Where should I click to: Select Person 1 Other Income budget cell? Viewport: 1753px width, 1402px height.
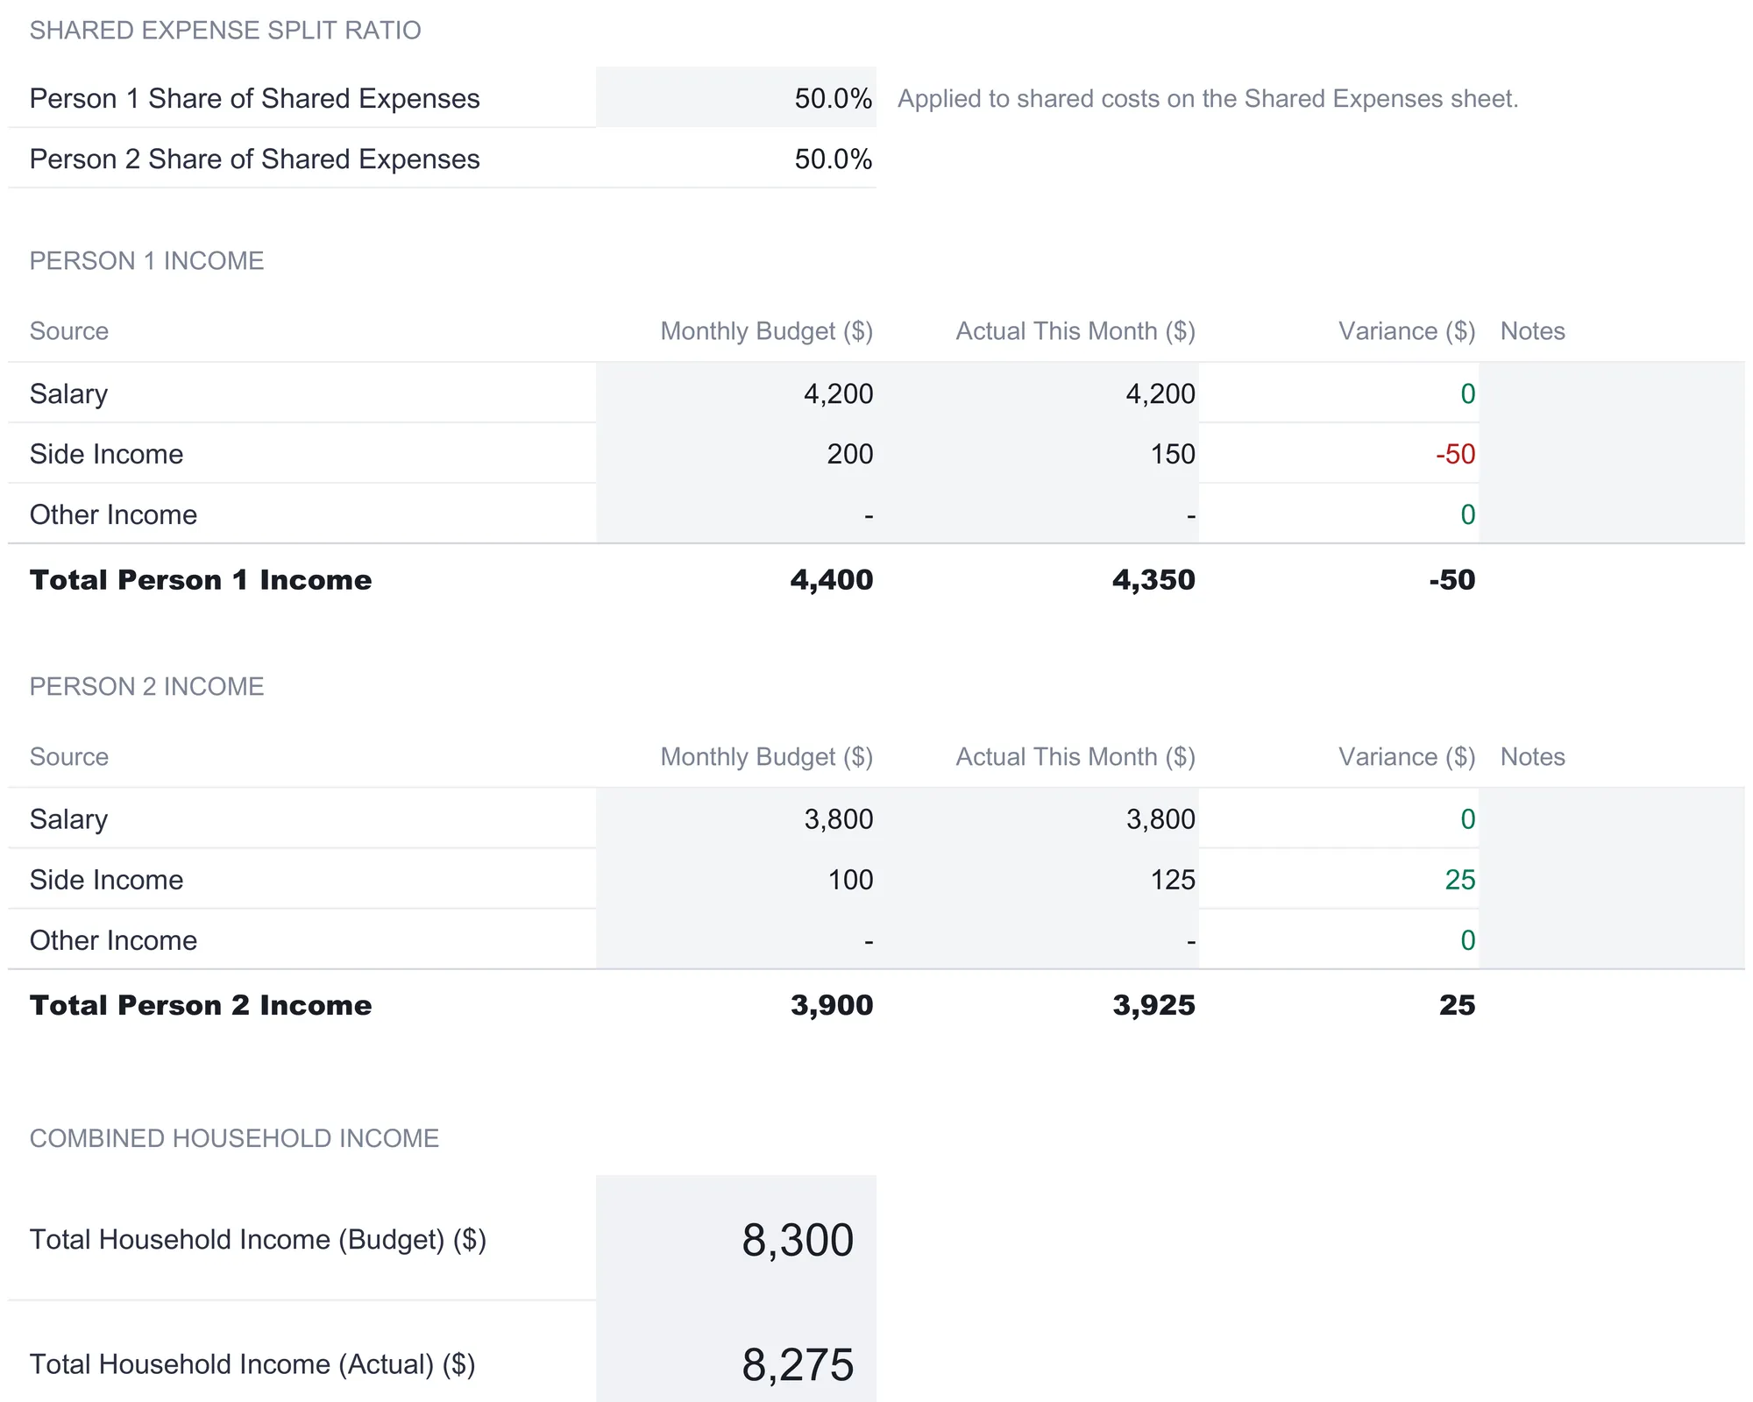(x=736, y=514)
